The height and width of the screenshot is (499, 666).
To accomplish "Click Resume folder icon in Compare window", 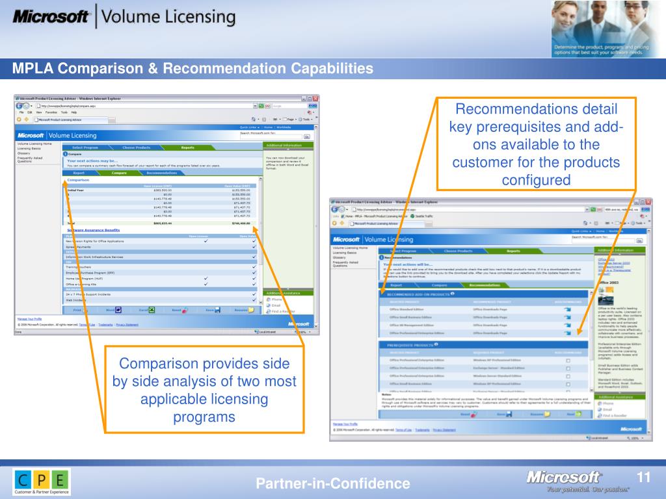I will click(251, 310).
